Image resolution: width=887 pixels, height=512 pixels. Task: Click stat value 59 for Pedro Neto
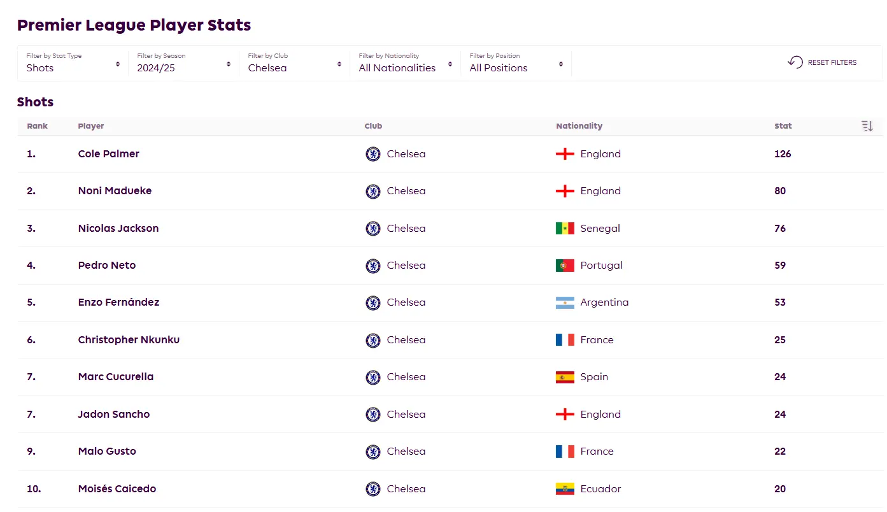(x=780, y=266)
